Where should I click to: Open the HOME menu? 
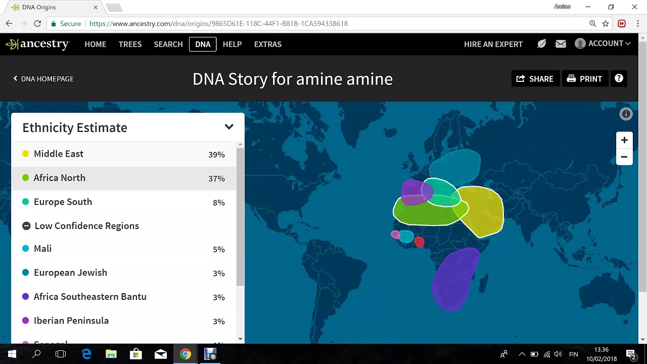pyautogui.click(x=95, y=44)
